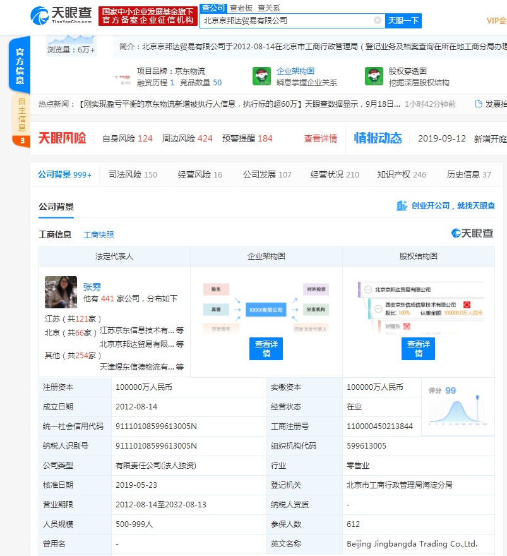Open the 工商快照 link
Image resolution: width=507 pixels, height=556 pixels.
pos(98,235)
